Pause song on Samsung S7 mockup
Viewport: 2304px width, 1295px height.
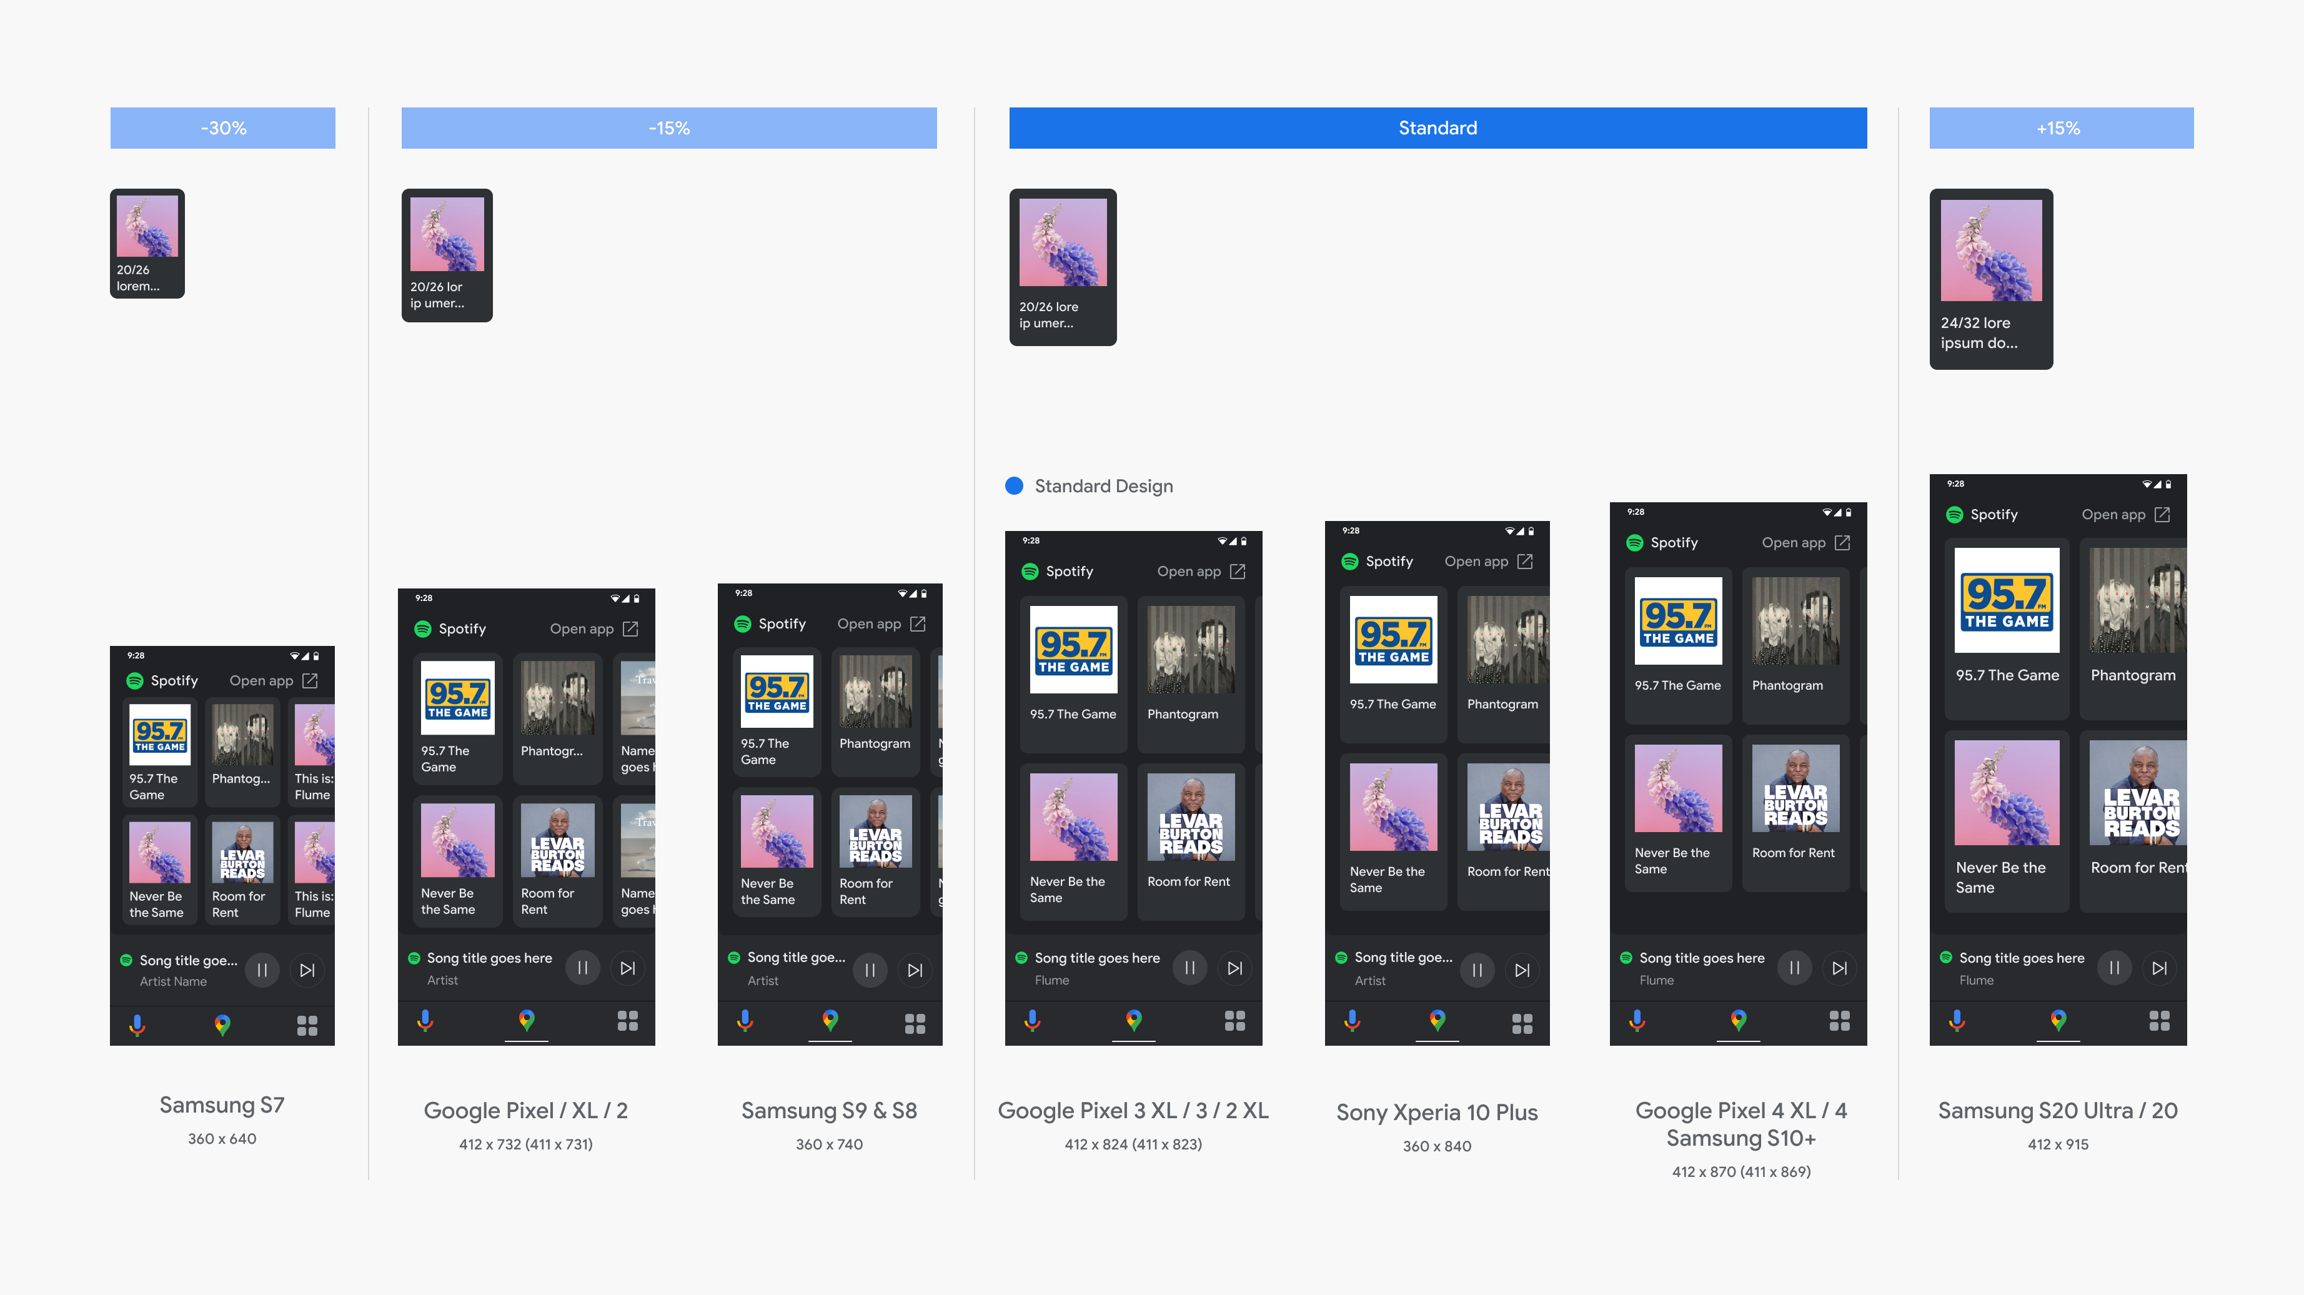(x=262, y=970)
